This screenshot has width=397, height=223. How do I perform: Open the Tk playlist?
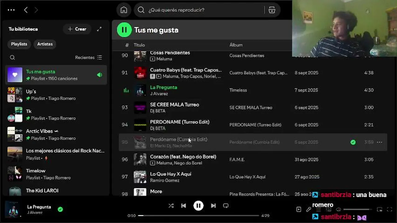(56, 115)
